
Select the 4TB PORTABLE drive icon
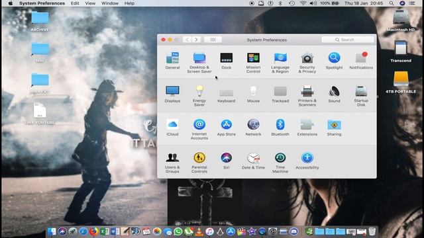coord(401,82)
